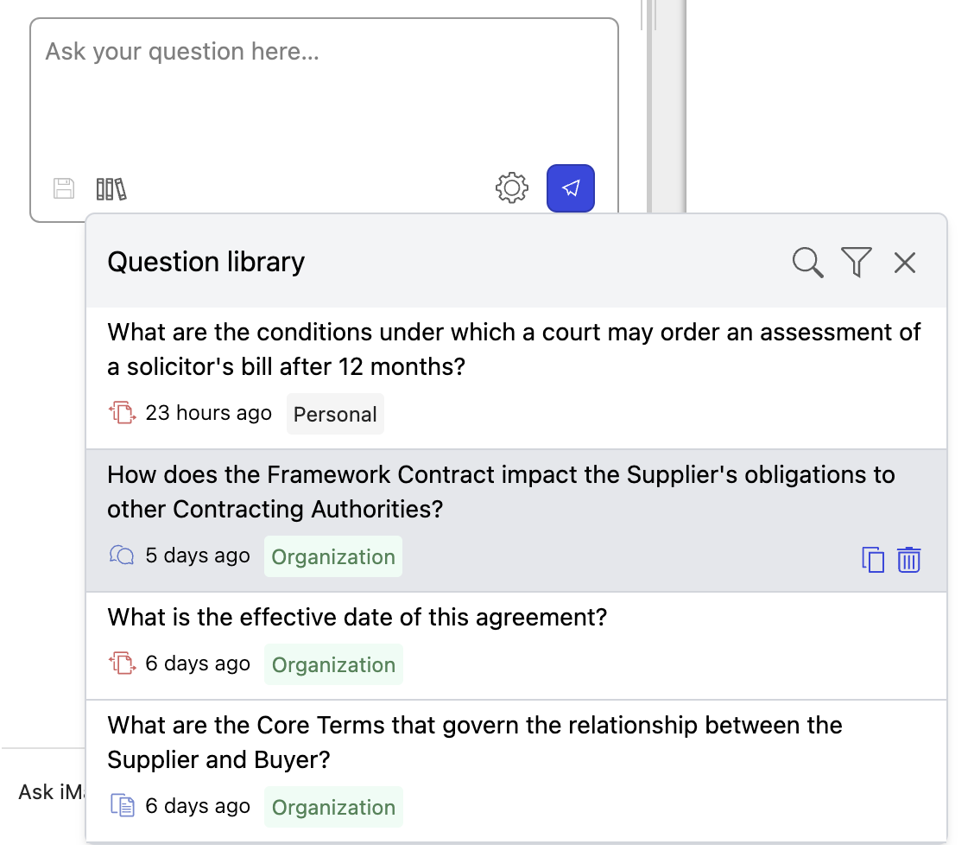Select the Framework Contract obligations question
The height and width of the screenshot is (857, 974).
pos(501,492)
